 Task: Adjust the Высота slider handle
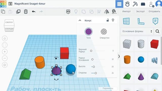coord(94,67)
